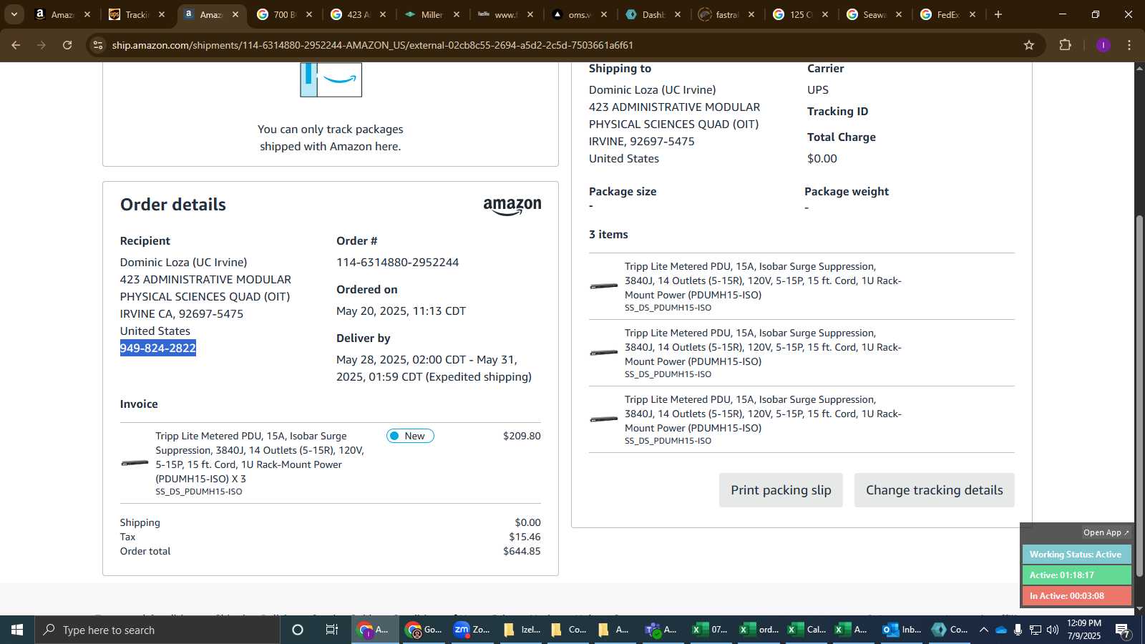Image resolution: width=1145 pixels, height=644 pixels.
Task: Click Open App in the tracker widget
Action: pyautogui.click(x=1106, y=532)
